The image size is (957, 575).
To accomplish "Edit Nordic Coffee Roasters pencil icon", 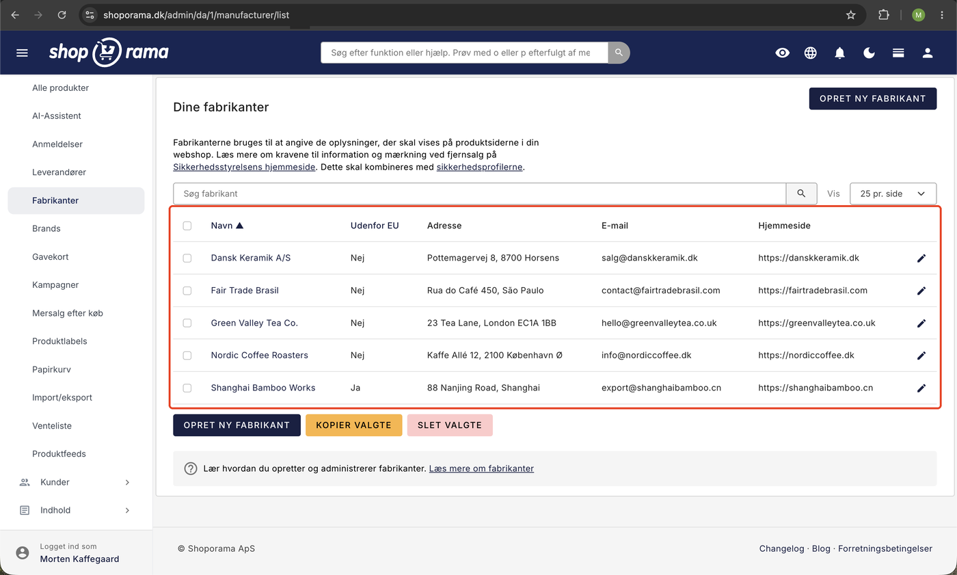I will click(x=921, y=356).
